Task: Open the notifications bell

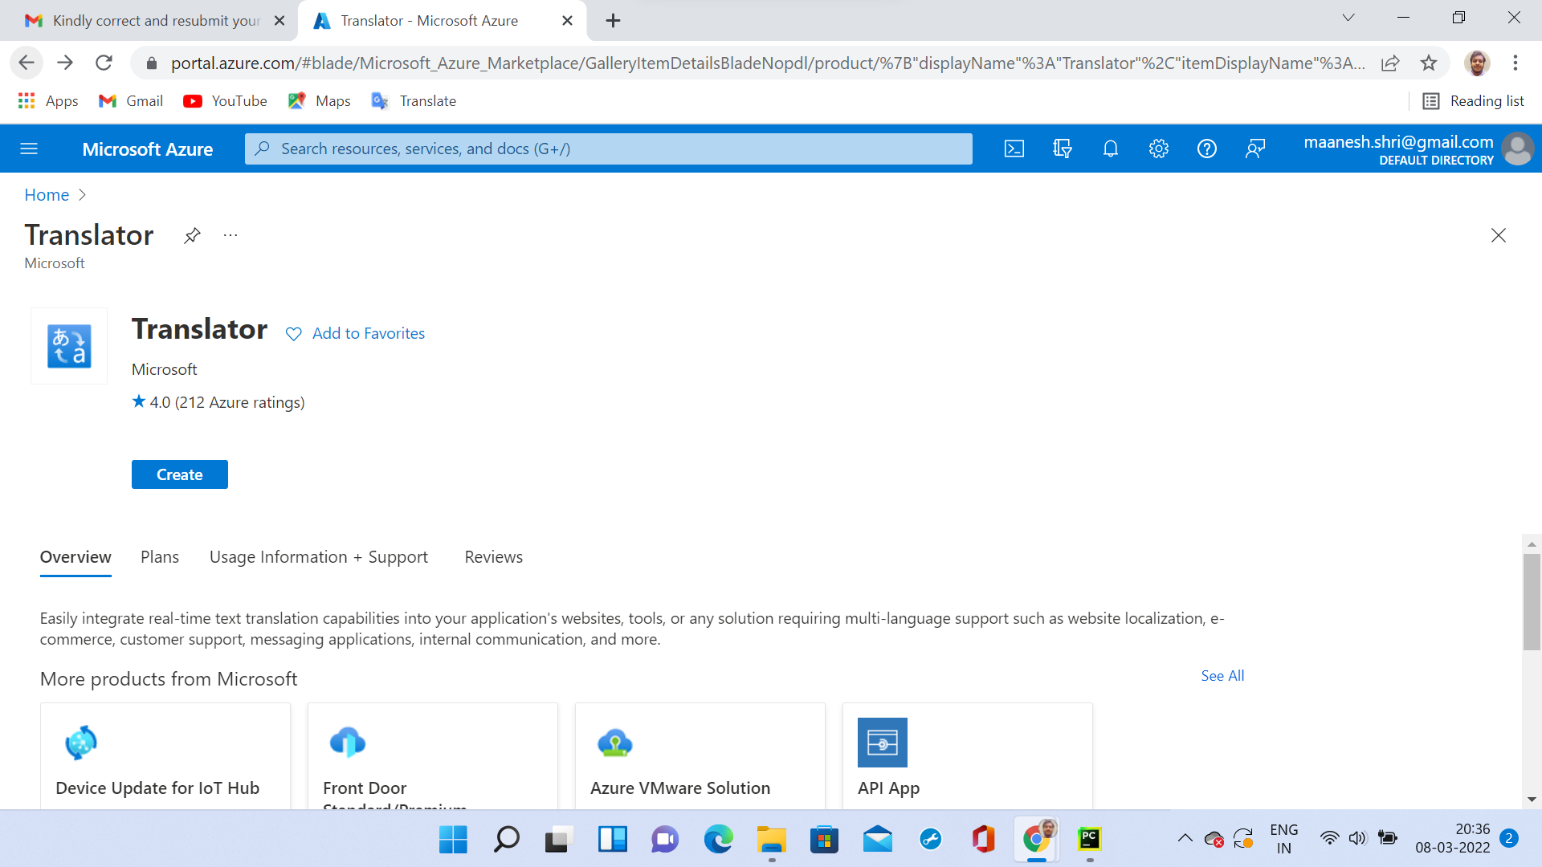Action: coord(1111,149)
